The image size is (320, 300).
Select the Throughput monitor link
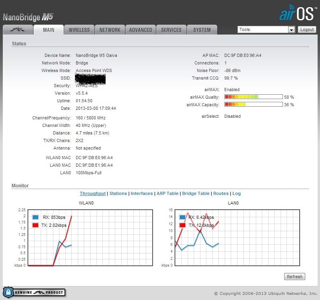click(93, 193)
